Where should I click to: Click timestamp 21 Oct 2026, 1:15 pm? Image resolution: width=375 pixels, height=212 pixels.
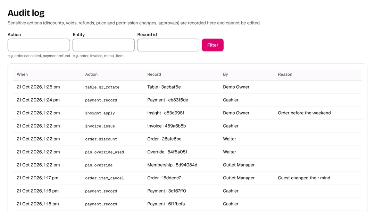pyautogui.click(x=38, y=204)
